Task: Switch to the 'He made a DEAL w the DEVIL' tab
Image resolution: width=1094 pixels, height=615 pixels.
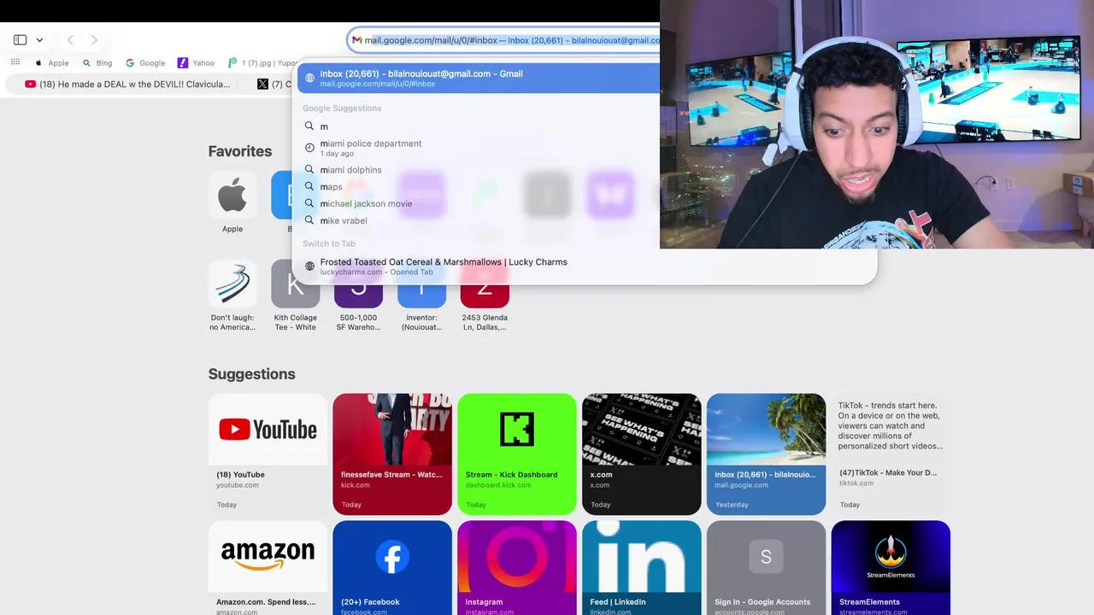Action: (x=128, y=84)
